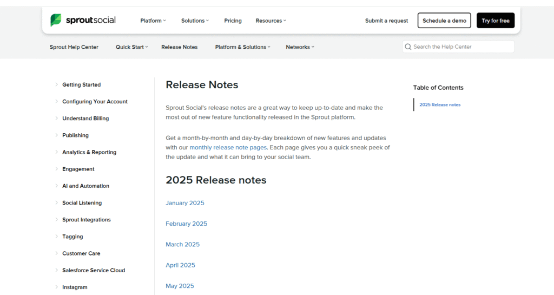Expand the Networks menu
The image size is (554, 295).
click(300, 47)
